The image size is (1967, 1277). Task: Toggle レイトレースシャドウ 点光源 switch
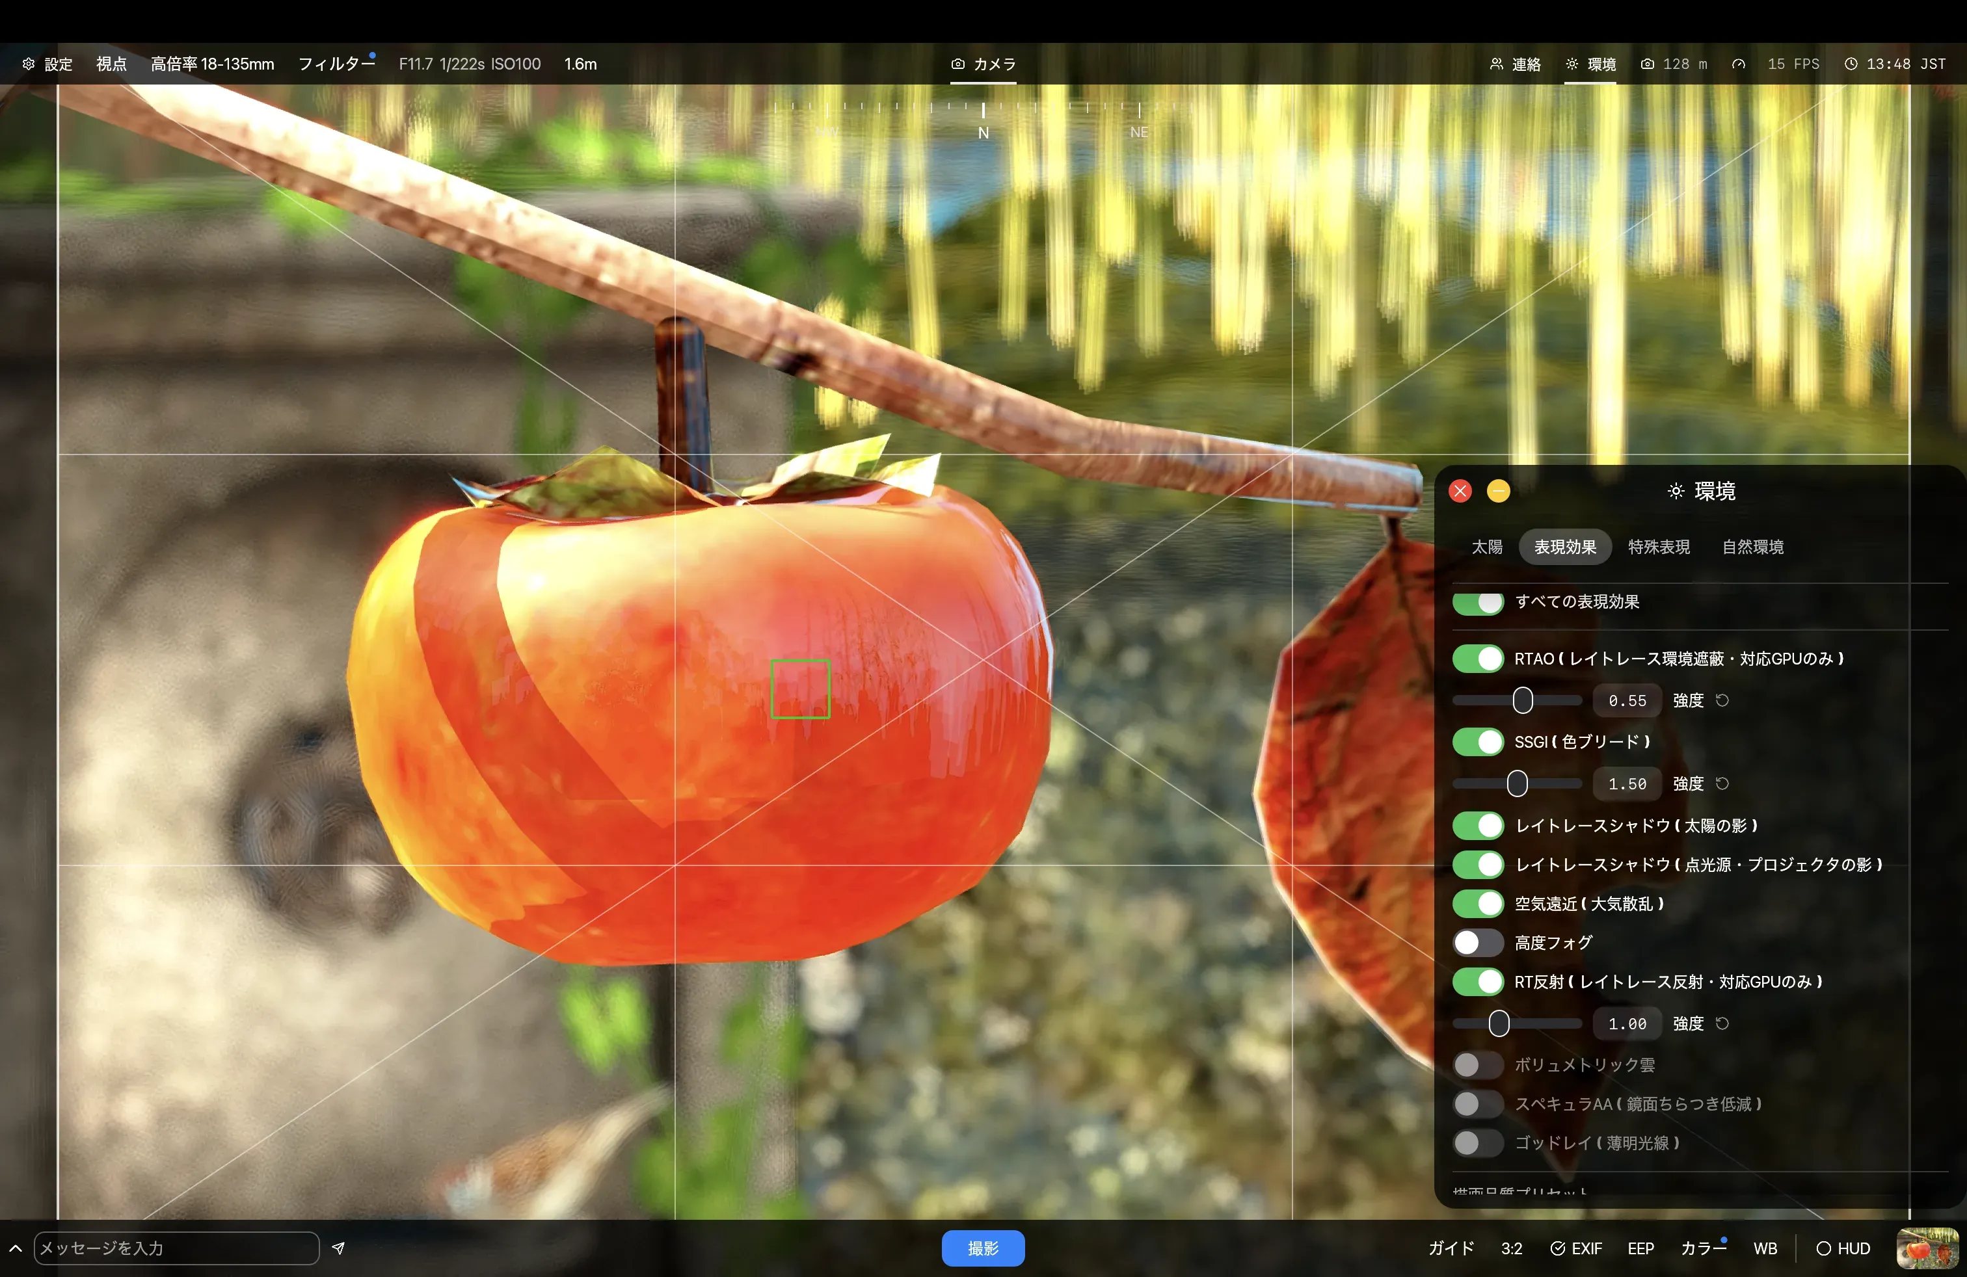pos(1479,864)
